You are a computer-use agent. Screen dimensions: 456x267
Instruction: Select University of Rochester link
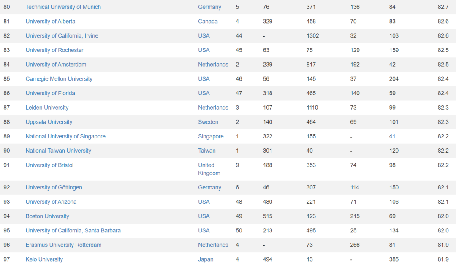point(54,50)
